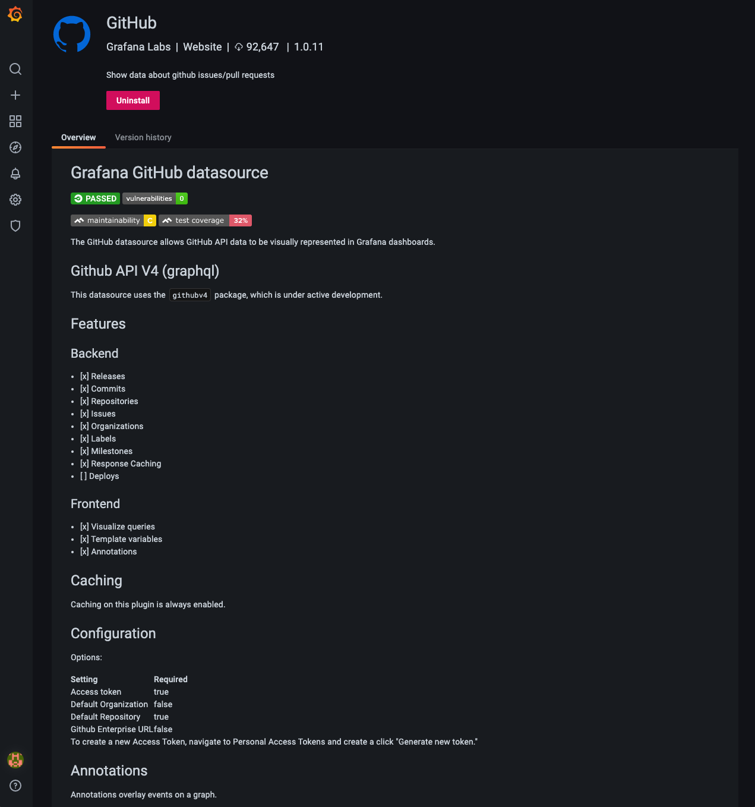Screen dimensions: 755x807
Task: Open Alerting via the bell icon
Action: [15, 174]
